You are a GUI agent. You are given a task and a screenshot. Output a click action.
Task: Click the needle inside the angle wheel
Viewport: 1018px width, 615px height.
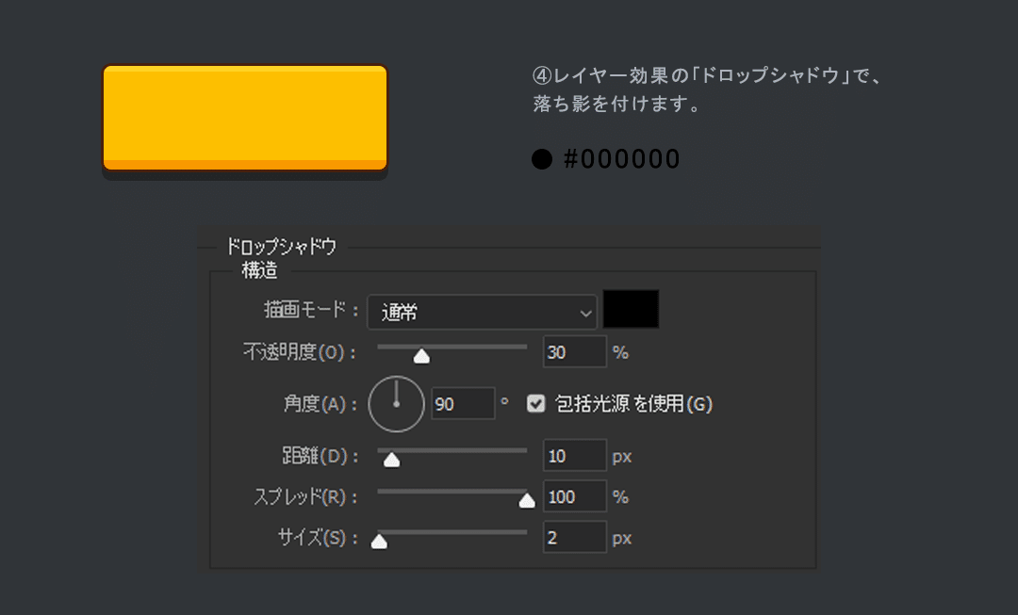coord(396,394)
